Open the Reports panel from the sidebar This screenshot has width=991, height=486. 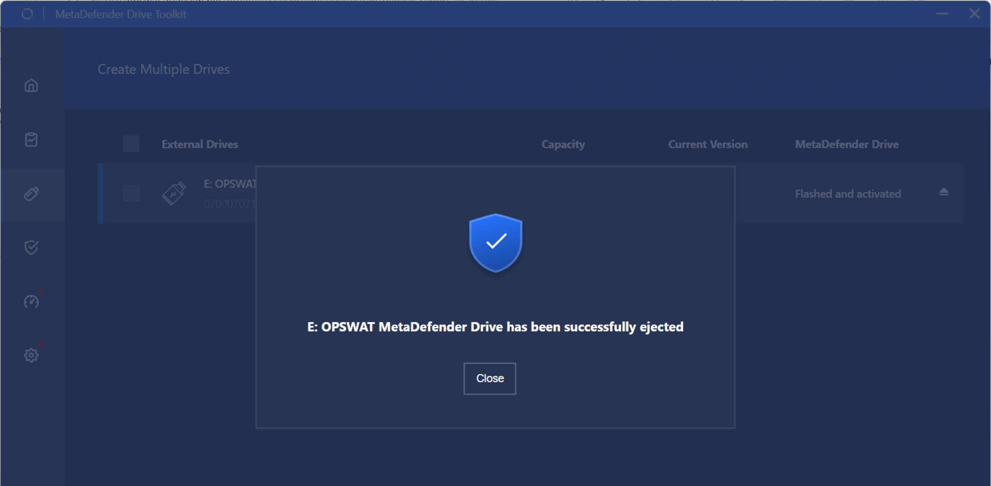(31, 139)
